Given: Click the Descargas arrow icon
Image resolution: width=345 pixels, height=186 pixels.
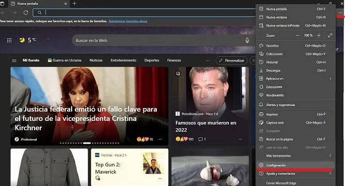Looking at the screenshot, I should tap(261, 70).
